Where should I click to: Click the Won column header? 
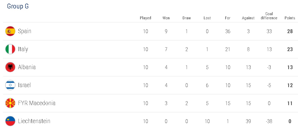[x=166, y=18]
